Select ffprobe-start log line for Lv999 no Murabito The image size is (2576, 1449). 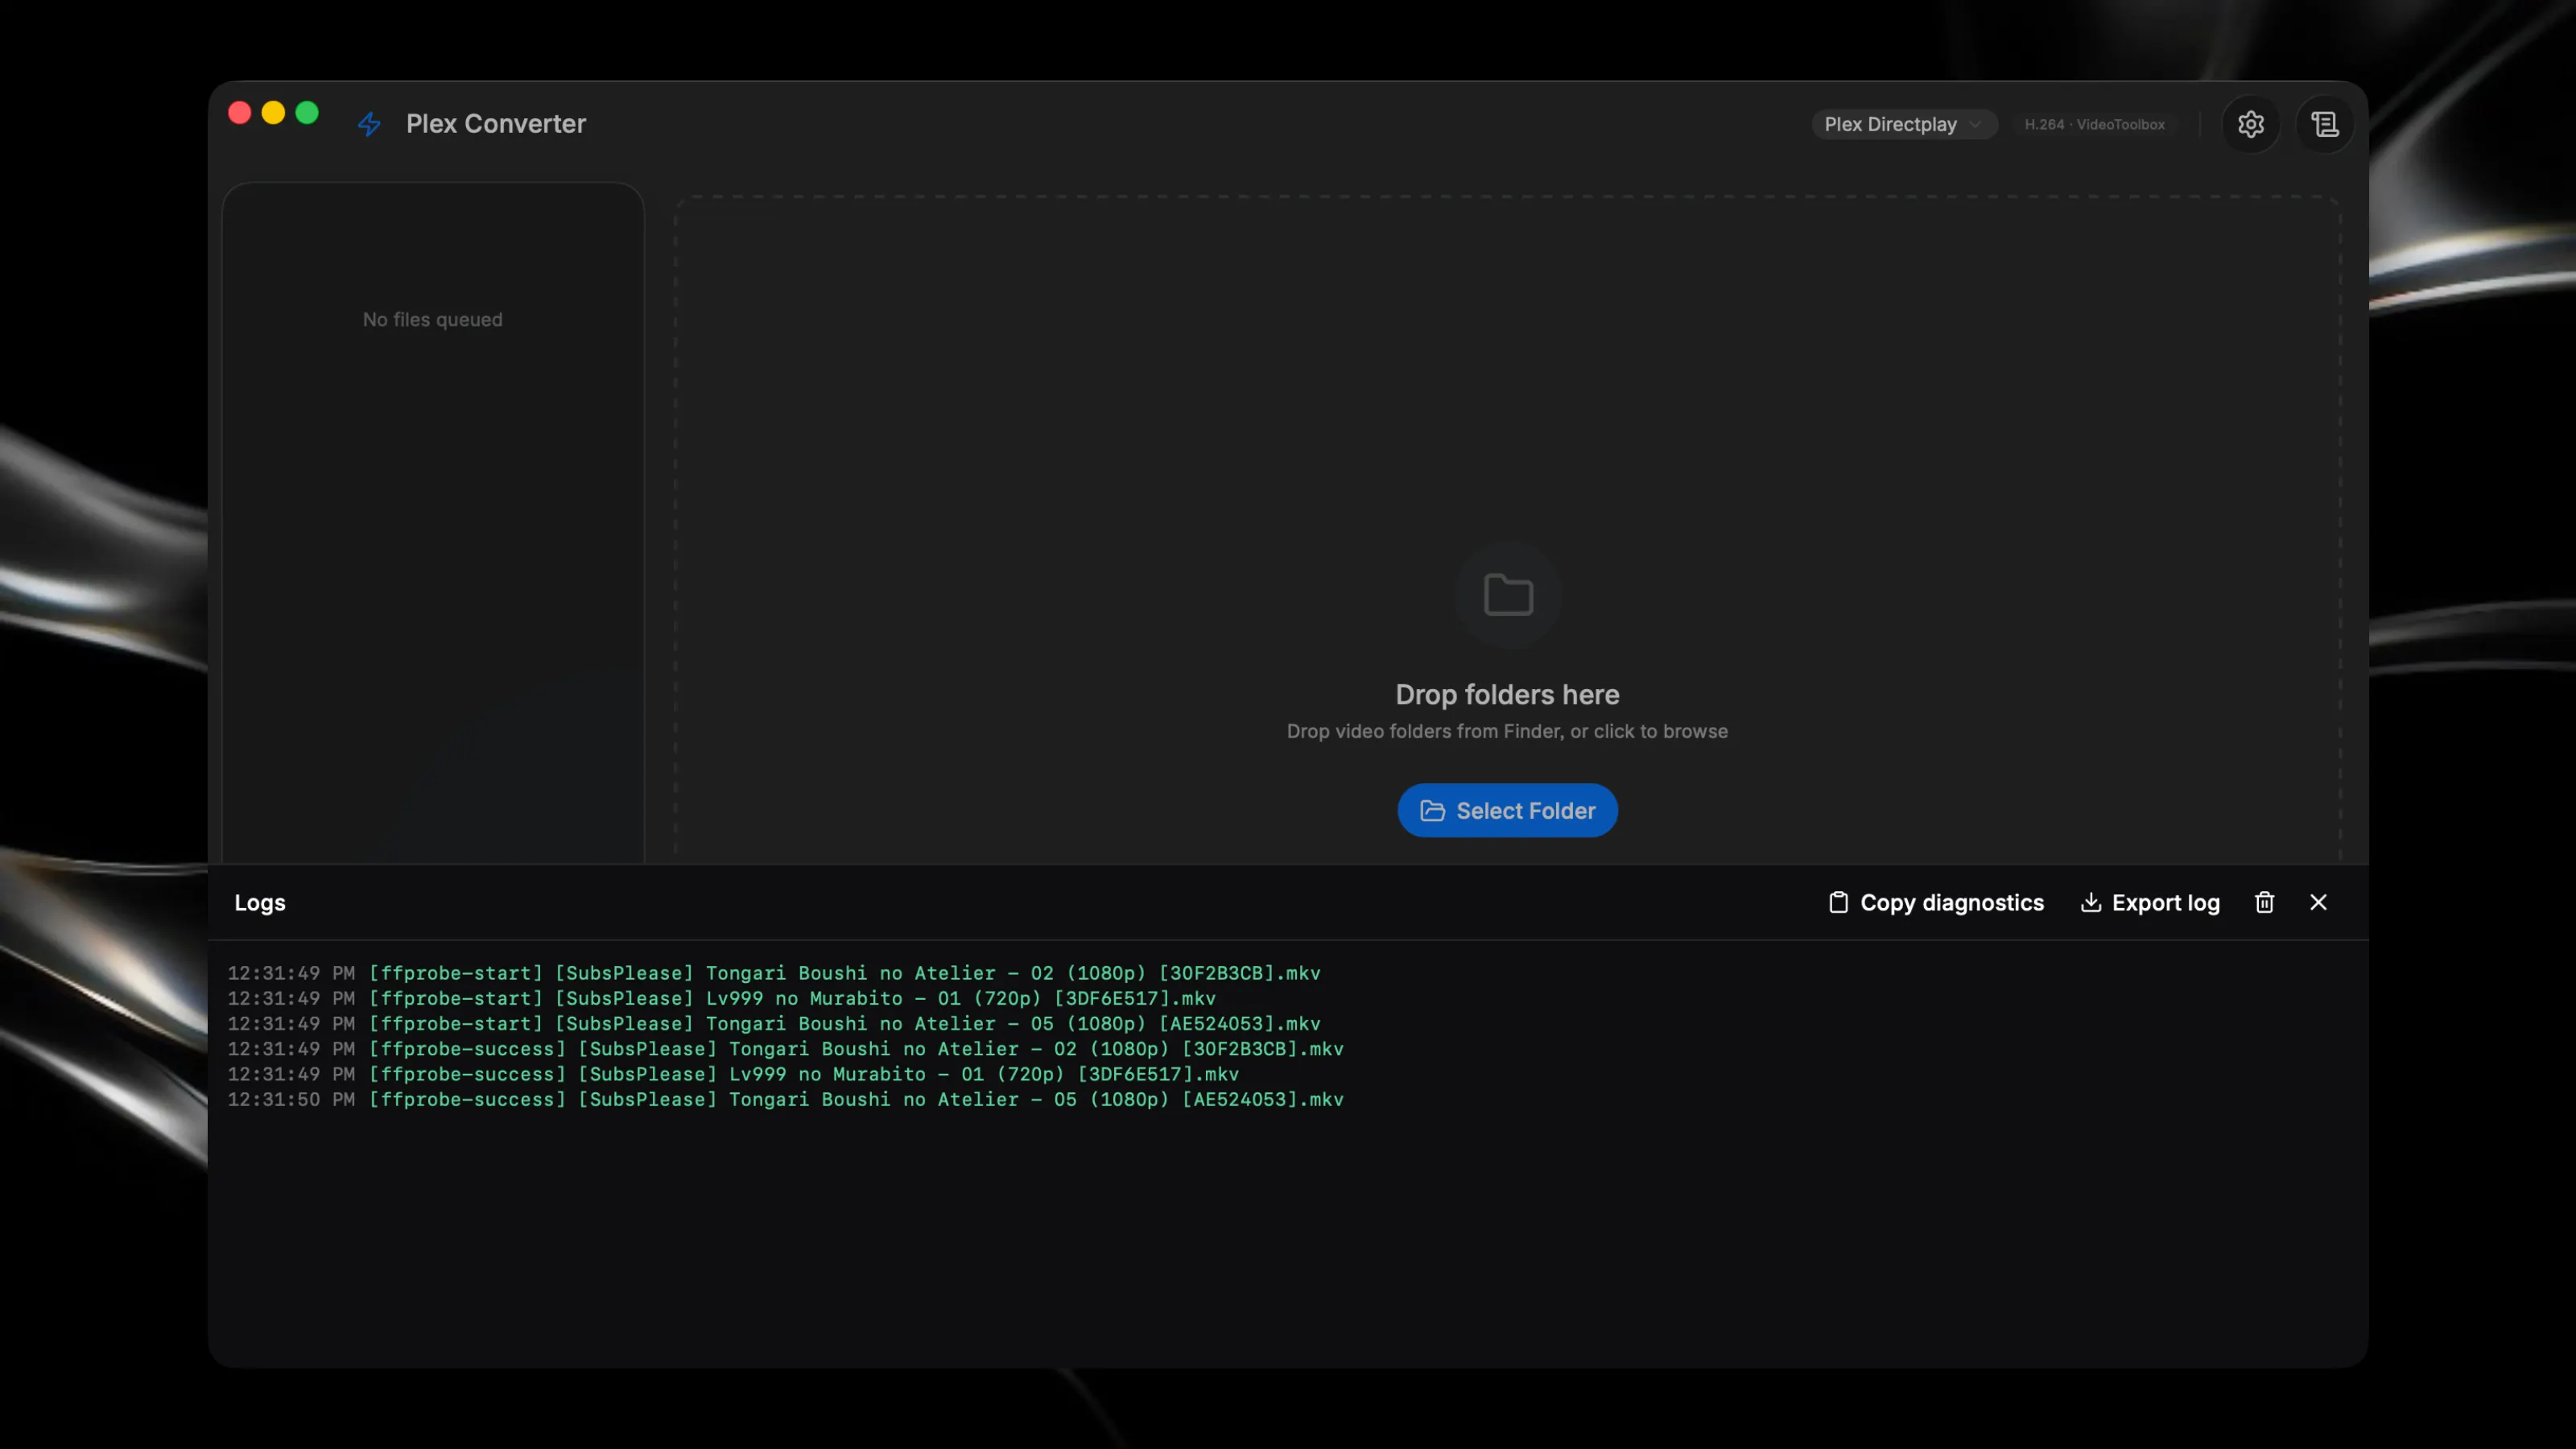[722, 998]
